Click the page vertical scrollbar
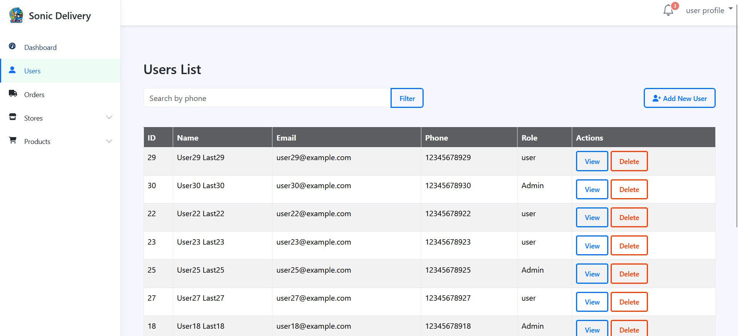738x336 pixels. [736, 115]
